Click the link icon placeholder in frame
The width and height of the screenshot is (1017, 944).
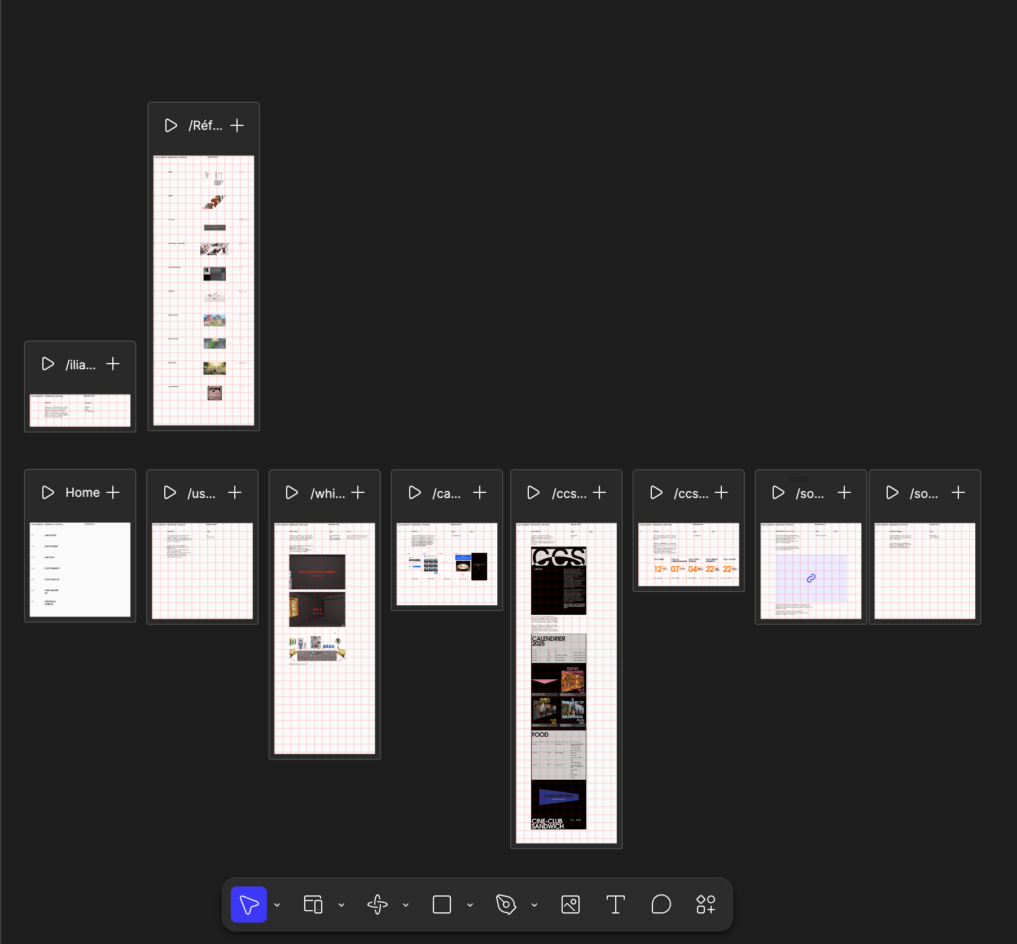point(811,578)
